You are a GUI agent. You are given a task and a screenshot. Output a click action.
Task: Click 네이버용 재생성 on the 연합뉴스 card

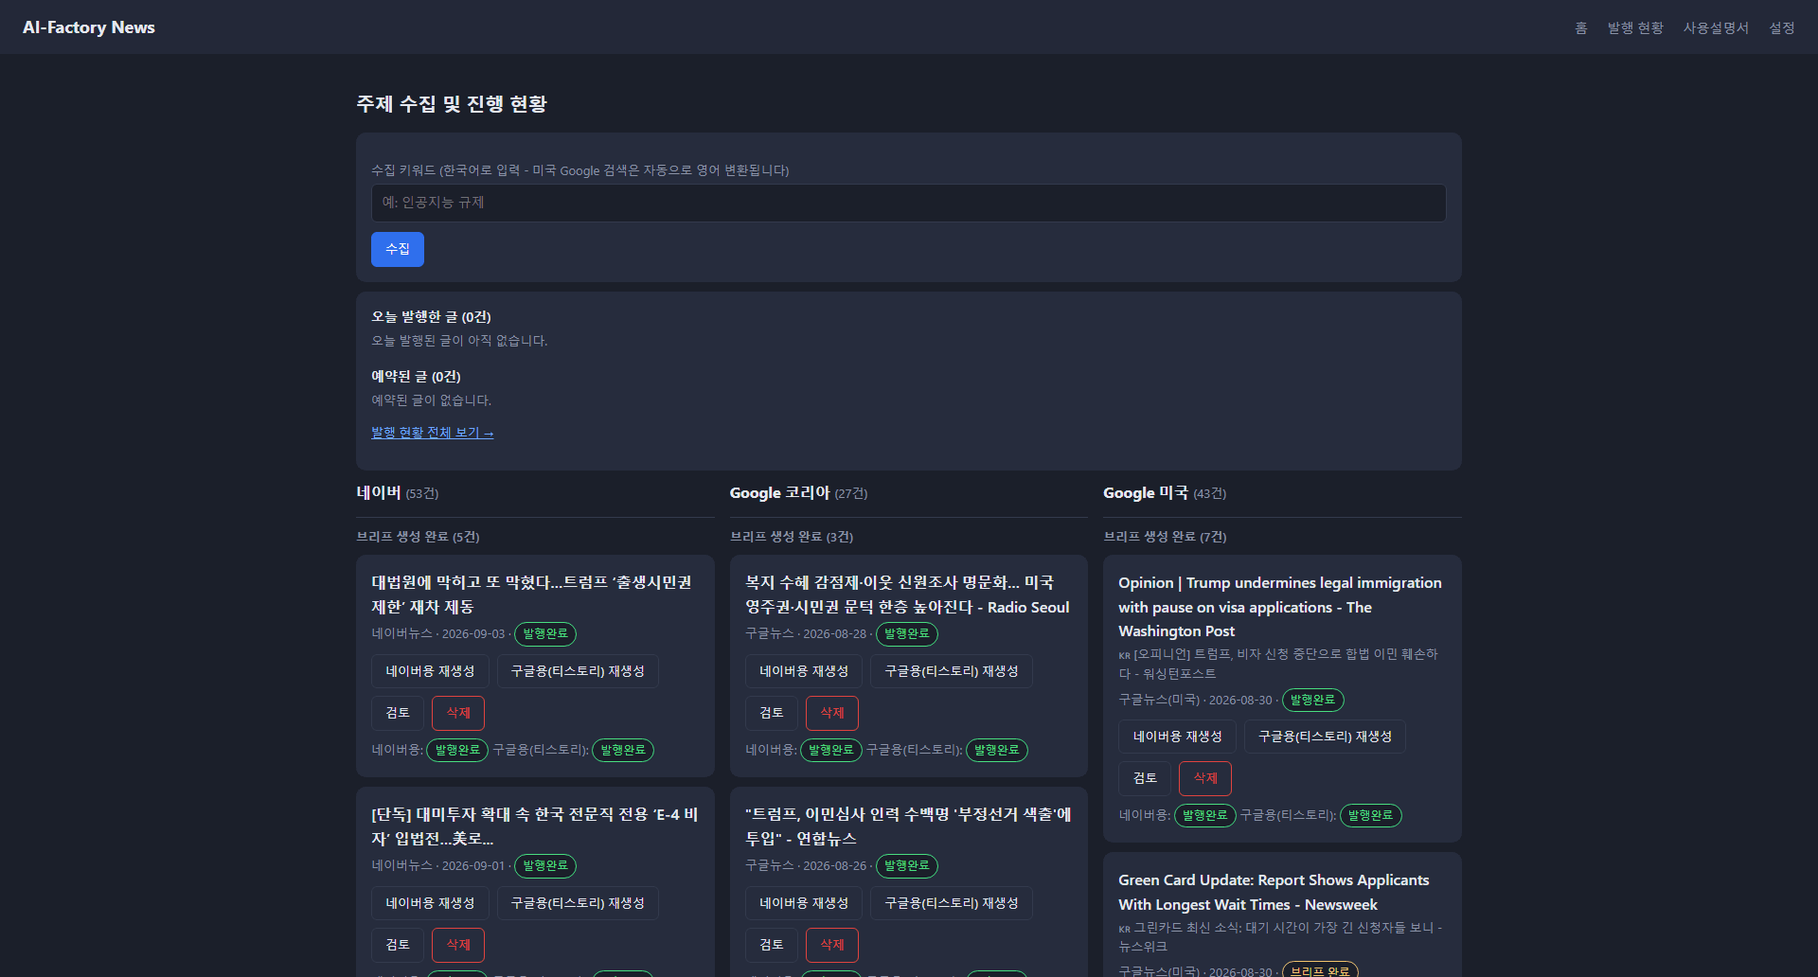point(804,903)
